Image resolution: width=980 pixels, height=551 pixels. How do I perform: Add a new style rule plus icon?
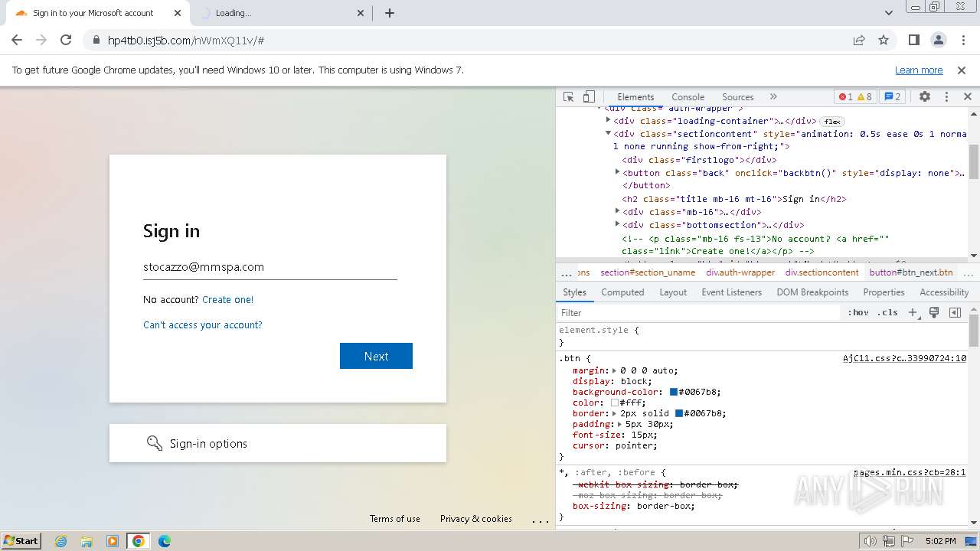click(913, 312)
